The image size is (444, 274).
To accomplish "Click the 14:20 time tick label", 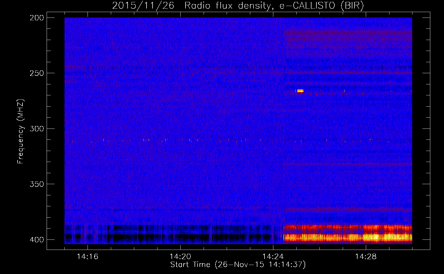I will point(180,257).
